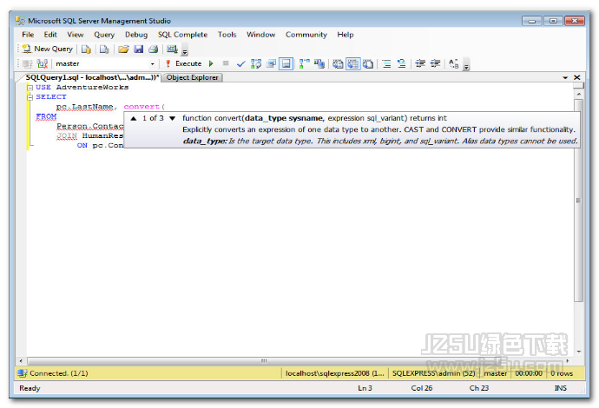The width and height of the screenshot is (599, 408).
Task: Select the Results to File icon
Action: (368, 63)
